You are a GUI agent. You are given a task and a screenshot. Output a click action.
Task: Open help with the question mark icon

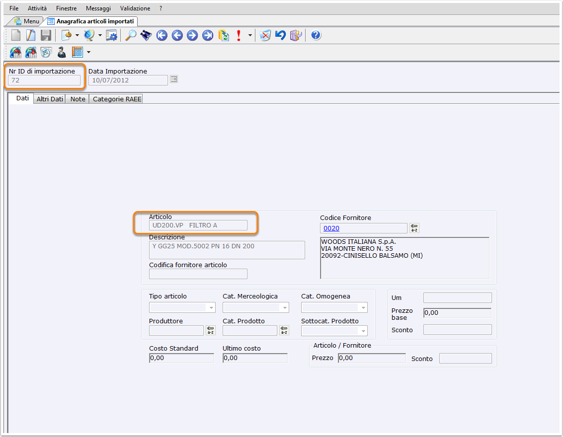pos(316,35)
